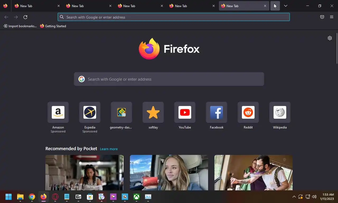Launch Google Chrome from the taskbar

pos(32,197)
